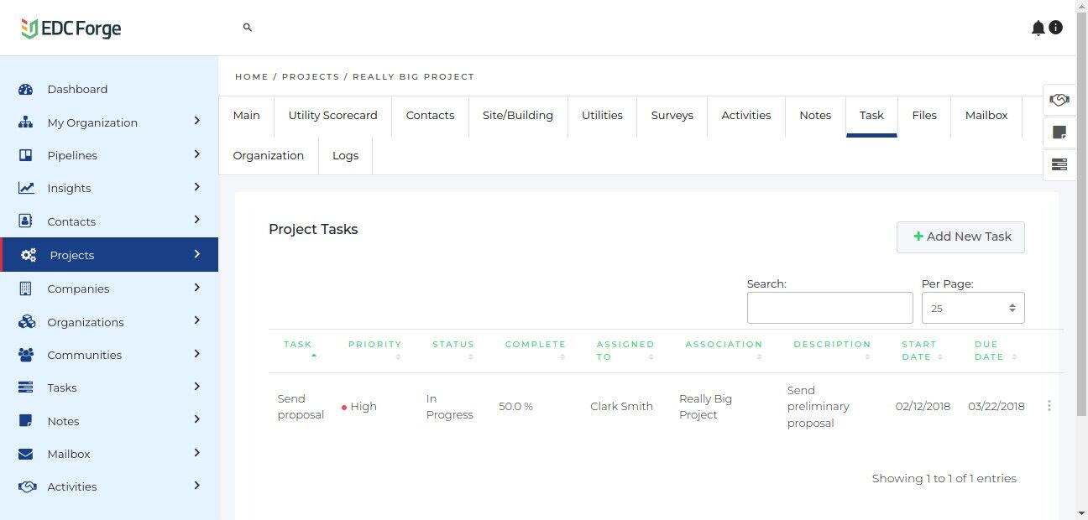This screenshot has height=520, width=1088.
Task: Click the EDC Forge logo
Action: tap(71, 29)
